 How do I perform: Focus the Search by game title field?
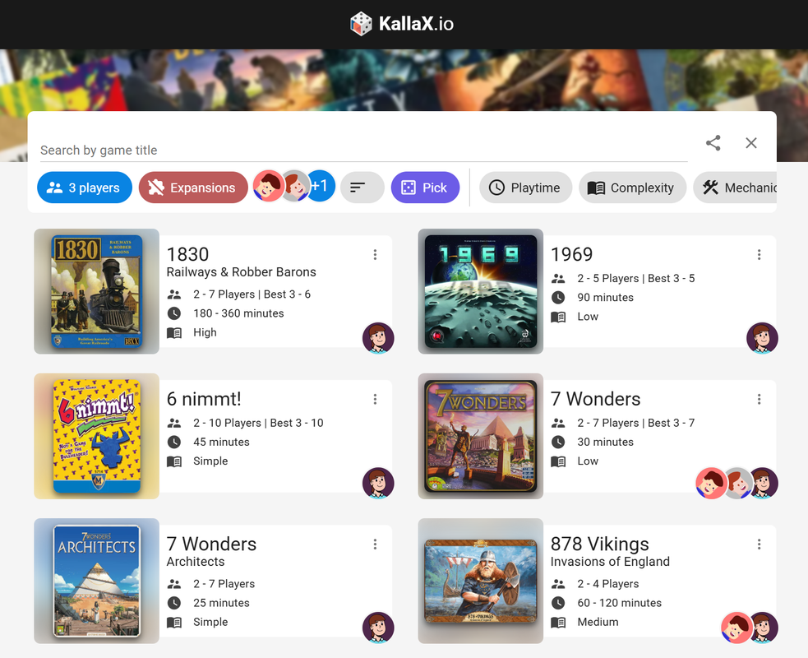364,150
